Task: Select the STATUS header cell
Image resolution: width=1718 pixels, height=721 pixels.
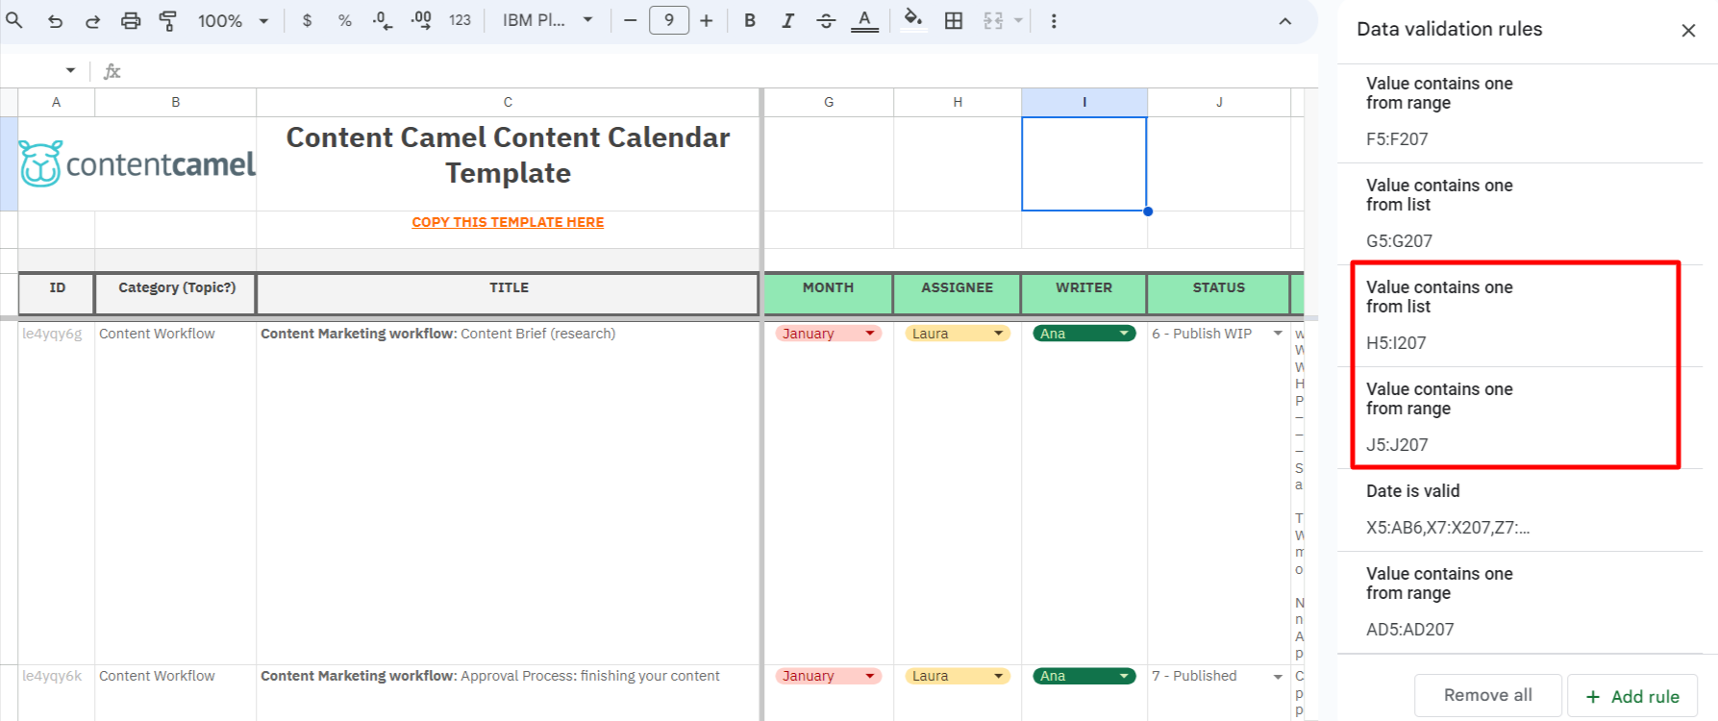Action: coord(1218,293)
